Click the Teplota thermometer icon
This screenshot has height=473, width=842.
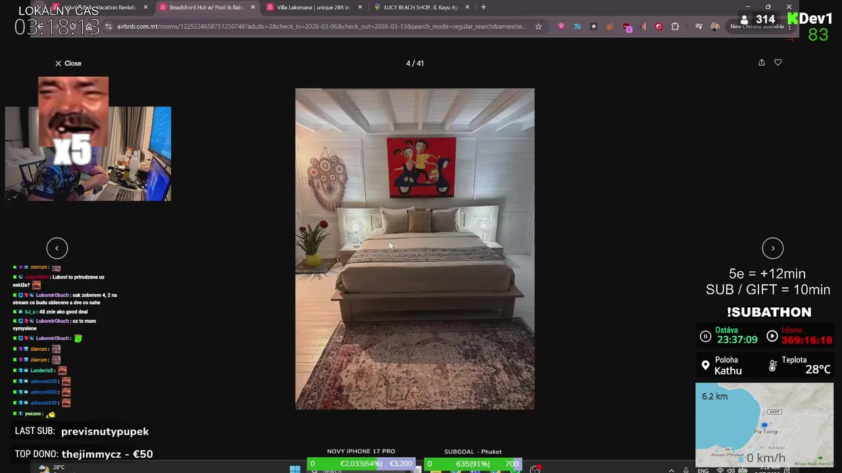773,365
